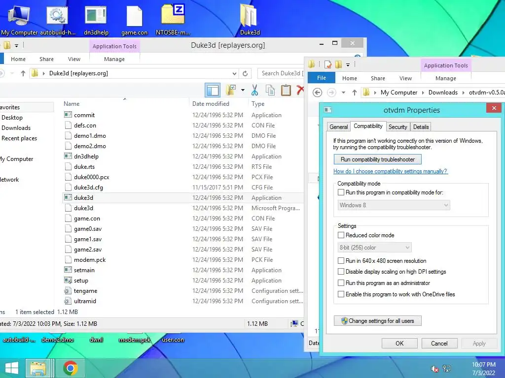Screen dimensions: 505x378
Task: Open the Share ribbon tab in Duke3d window
Action: click(x=46, y=59)
